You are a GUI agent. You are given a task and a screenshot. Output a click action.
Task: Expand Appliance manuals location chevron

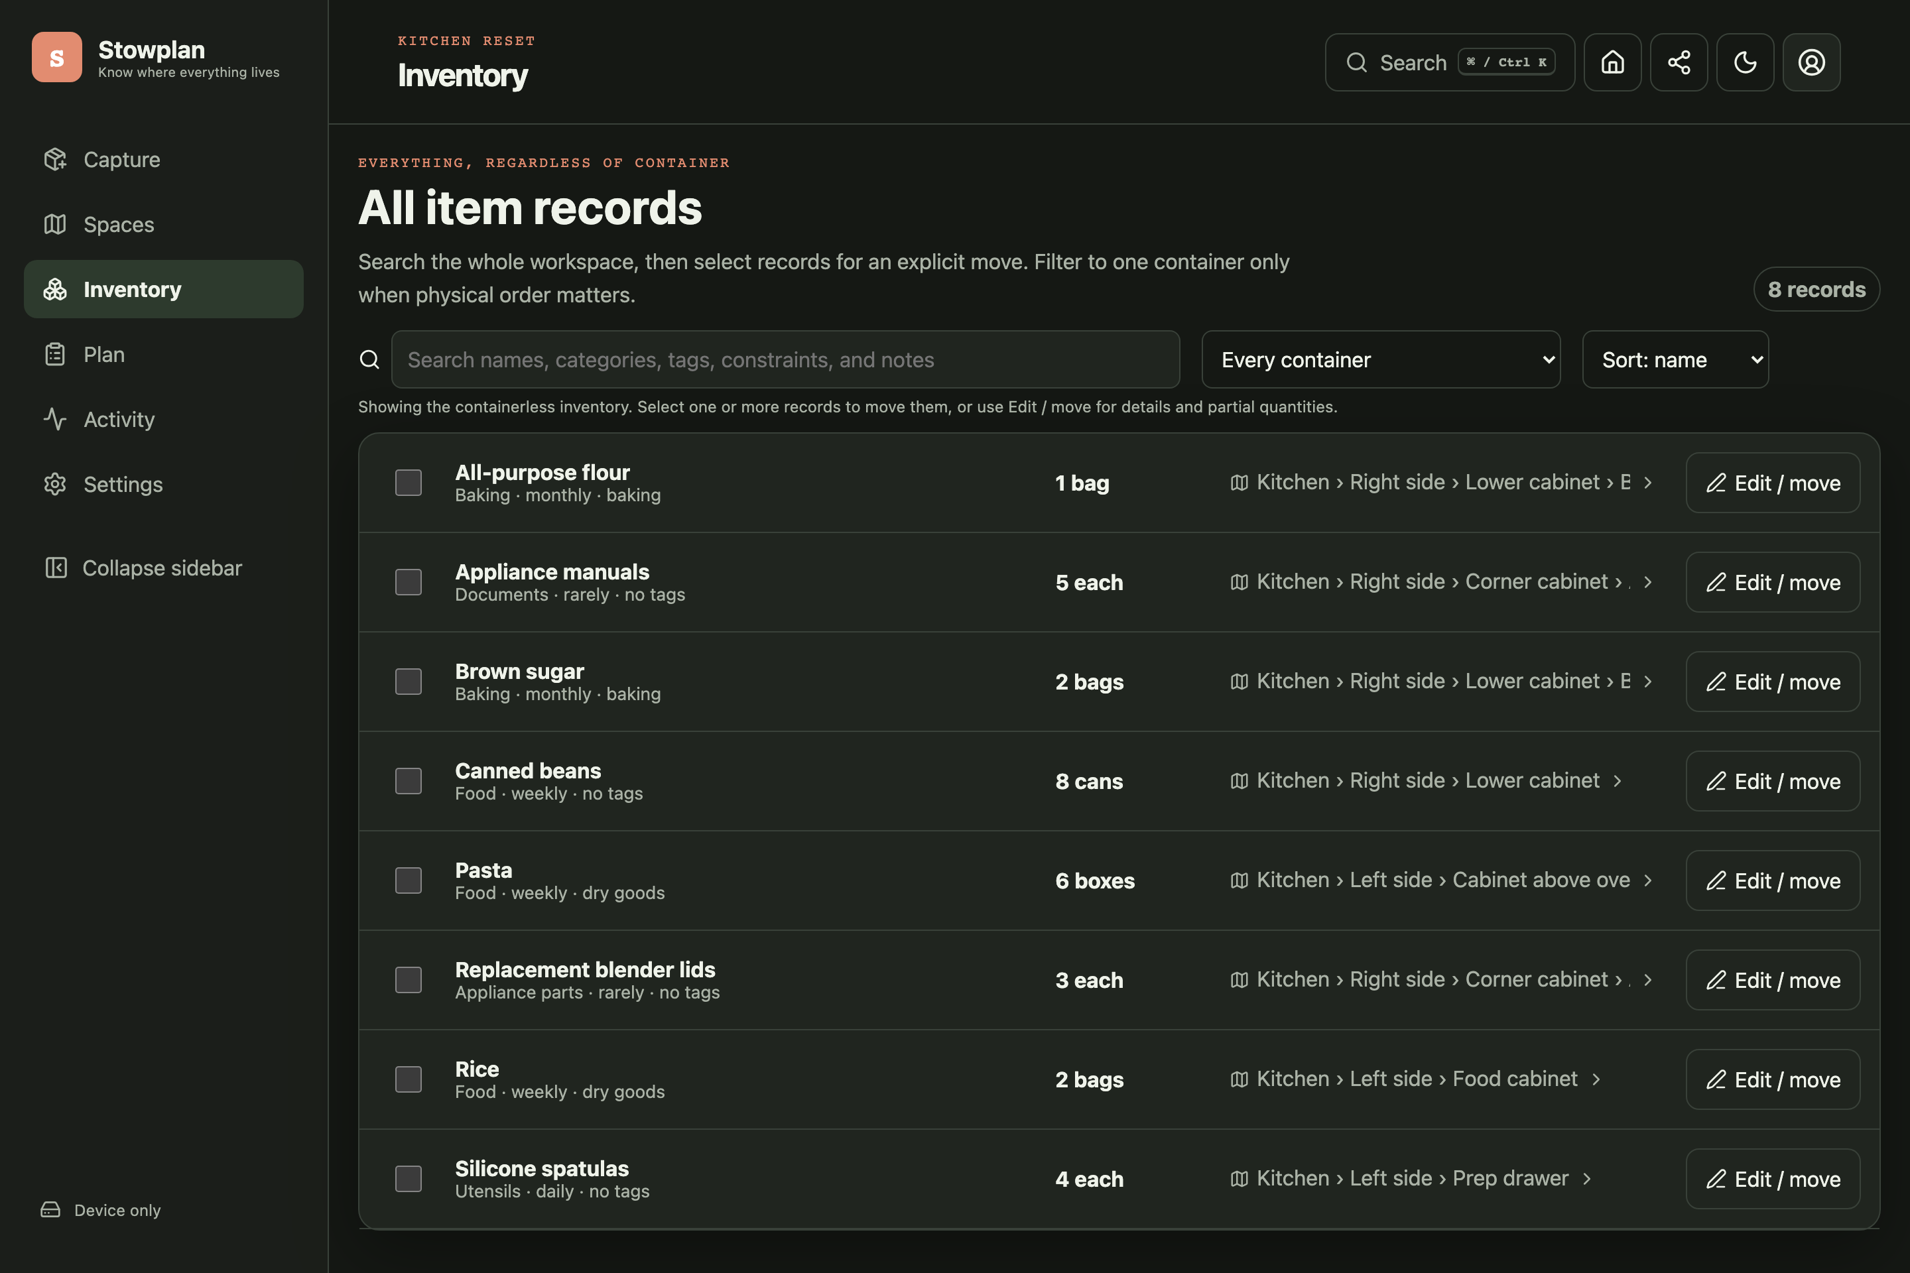pyautogui.click(x=1647, y=582)
